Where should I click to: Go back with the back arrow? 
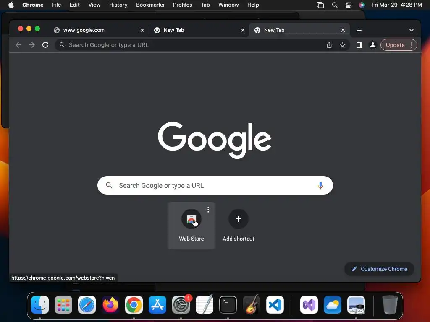18,45
